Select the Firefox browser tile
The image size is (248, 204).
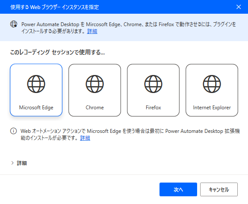coord(153,90)
